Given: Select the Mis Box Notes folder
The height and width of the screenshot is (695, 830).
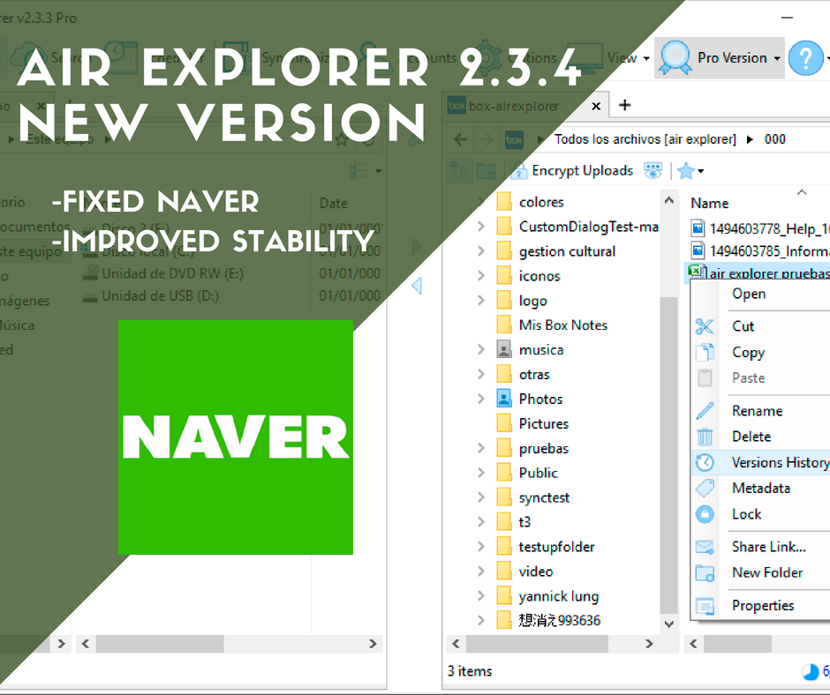Looking at the screenshot, I should tap(563, 325).
